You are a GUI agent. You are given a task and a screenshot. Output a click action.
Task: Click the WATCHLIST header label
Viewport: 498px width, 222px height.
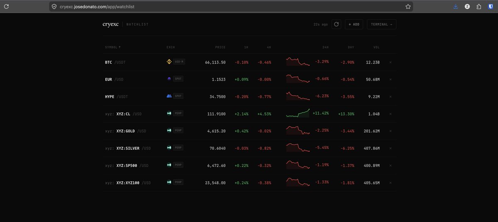pyautogui.click(x=137, y=24)
